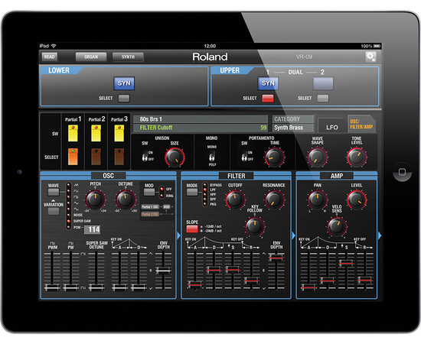Expand arrow right of AMP panel
The width and height of the screenshot is (421, 344).
point(380,235)
